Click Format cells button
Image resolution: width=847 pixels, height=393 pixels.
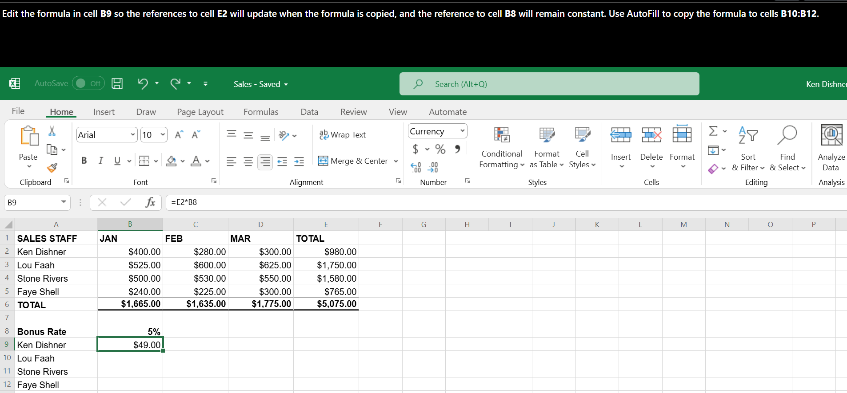682,148
